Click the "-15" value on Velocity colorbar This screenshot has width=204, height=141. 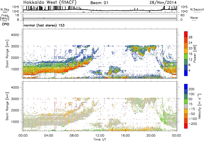point(192,109)
